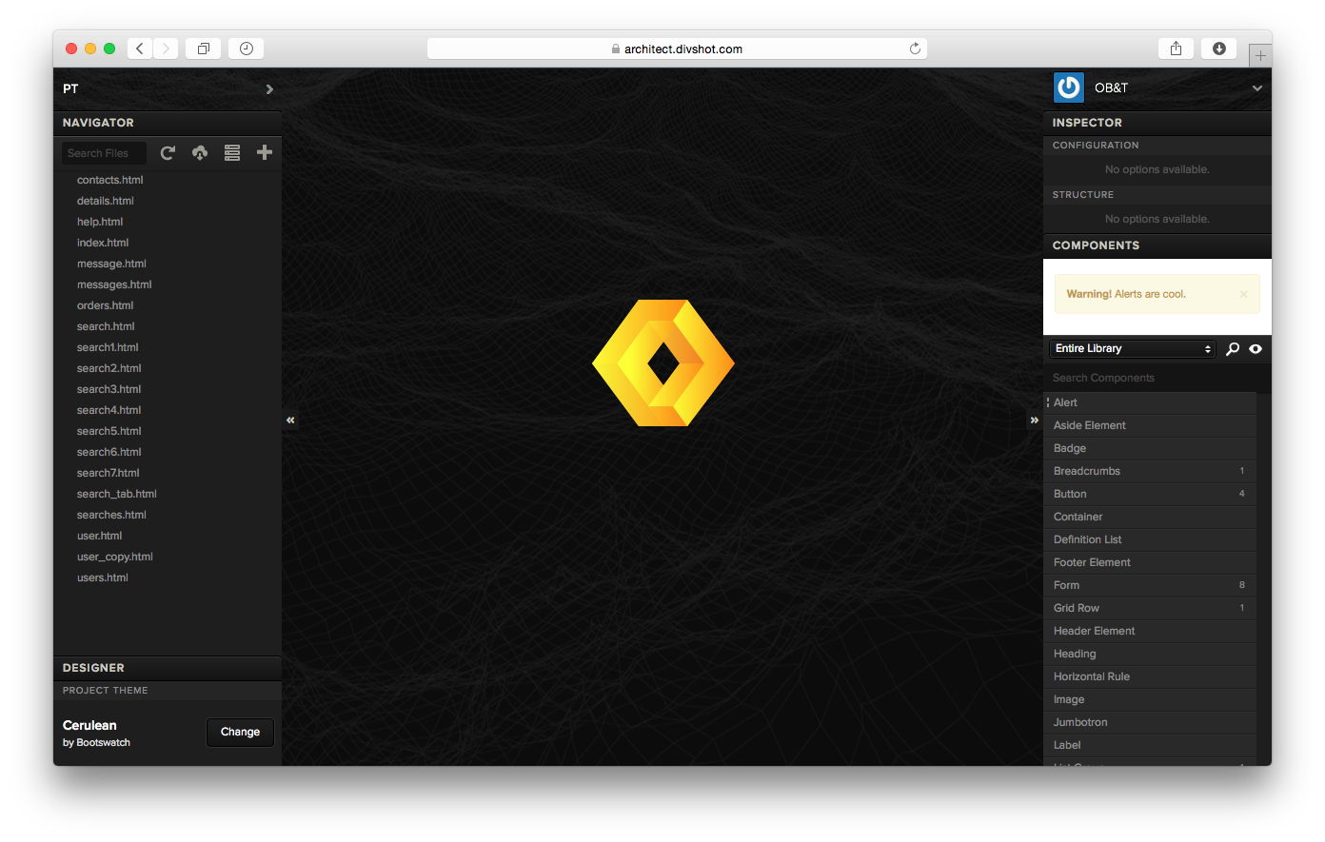Click the cloud upload icon in Navigator
This screenshot has width=1325, height=842.
coord(200,153)
